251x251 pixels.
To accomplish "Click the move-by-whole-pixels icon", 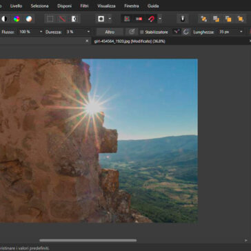I will click(139, 19).
